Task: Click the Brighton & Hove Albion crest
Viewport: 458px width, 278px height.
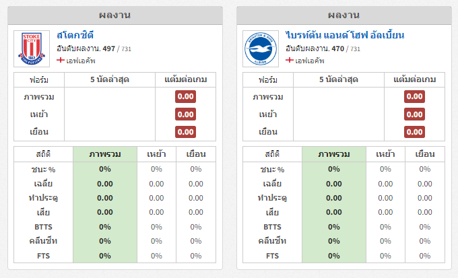Action: 261,48
